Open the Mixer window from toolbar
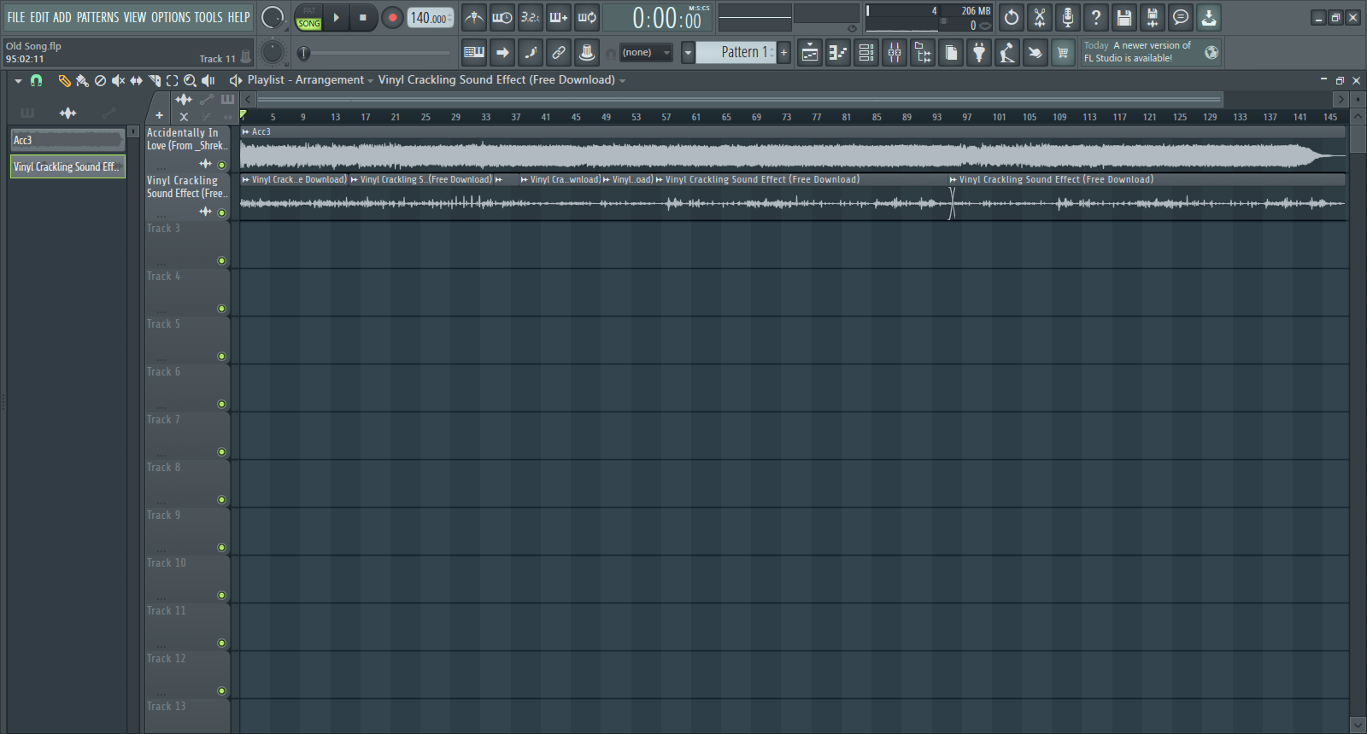The height and width of the screenshot is (734, 1367). [895, 53]
